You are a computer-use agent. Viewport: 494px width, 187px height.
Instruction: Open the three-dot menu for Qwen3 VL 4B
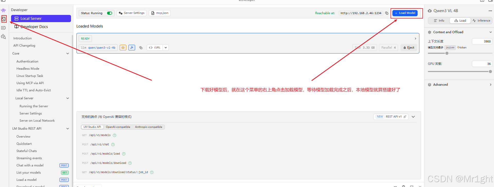(490, 11)
